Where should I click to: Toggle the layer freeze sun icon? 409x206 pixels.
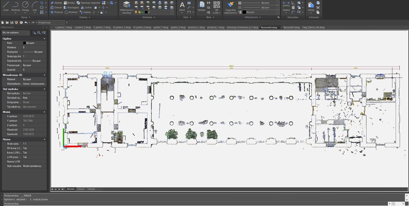click(x=139, y=12)
